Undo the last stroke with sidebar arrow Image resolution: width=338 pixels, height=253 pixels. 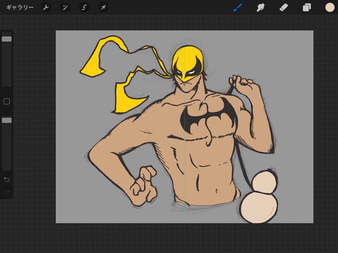click(6, 179)
